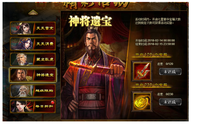Open the faded 最新资讯 top tab
The image size is (198, 127).
(128, 8)
